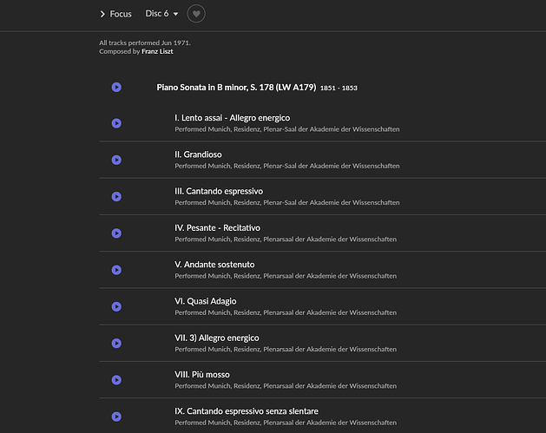Click the VI. Quasi Adagio track title
This screenshot has height=433, width=546.
click(205, 301)
